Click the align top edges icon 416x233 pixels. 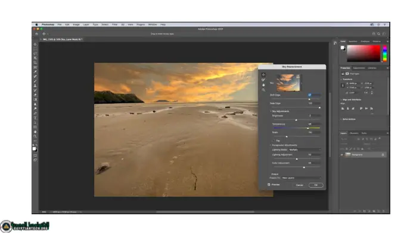point(361,108)
